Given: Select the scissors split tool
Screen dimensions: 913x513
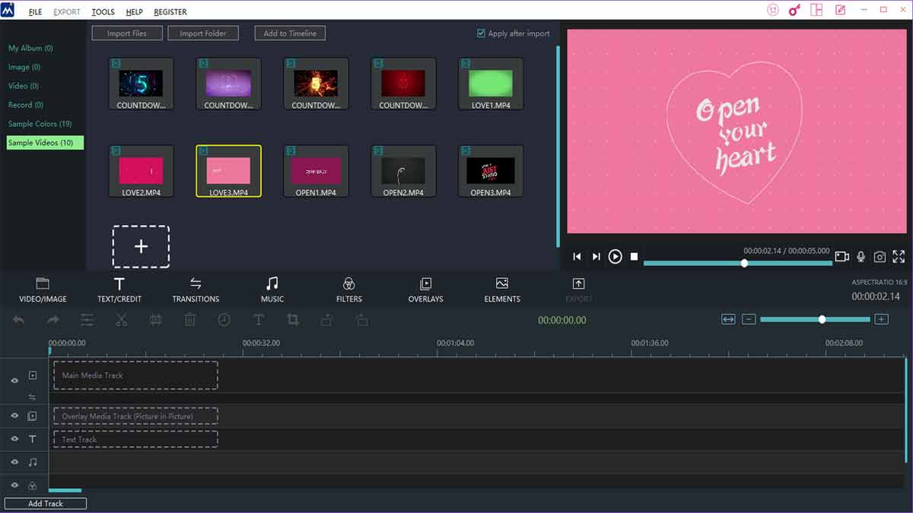Looking at the screenshot, I should pos(121,319).
